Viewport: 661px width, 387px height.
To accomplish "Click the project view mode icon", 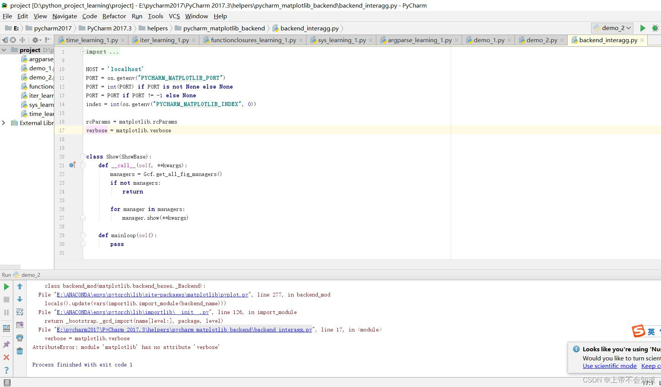I will click(x=5, y=40).
